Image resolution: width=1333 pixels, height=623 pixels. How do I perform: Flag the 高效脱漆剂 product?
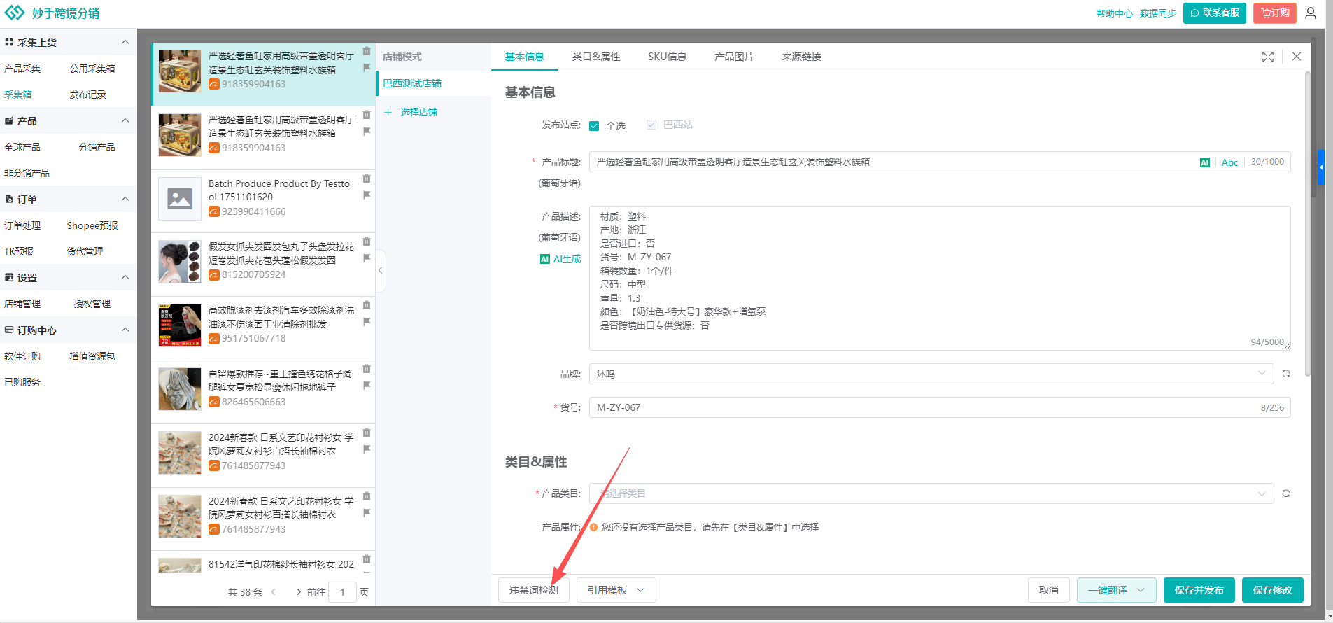367,322
